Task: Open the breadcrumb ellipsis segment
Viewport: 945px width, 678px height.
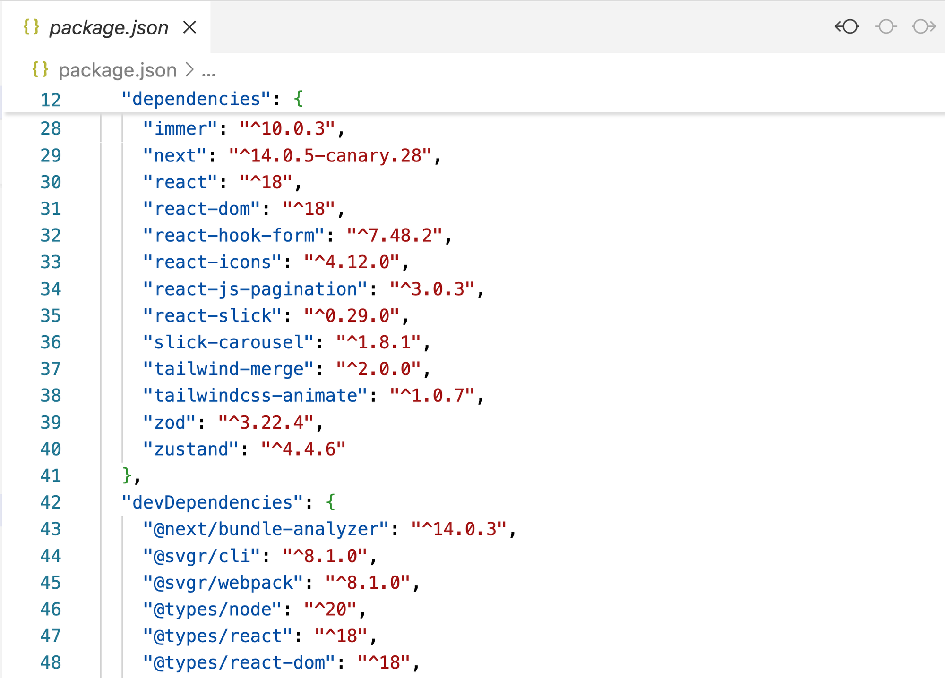Action: click(x=208, y=71)
